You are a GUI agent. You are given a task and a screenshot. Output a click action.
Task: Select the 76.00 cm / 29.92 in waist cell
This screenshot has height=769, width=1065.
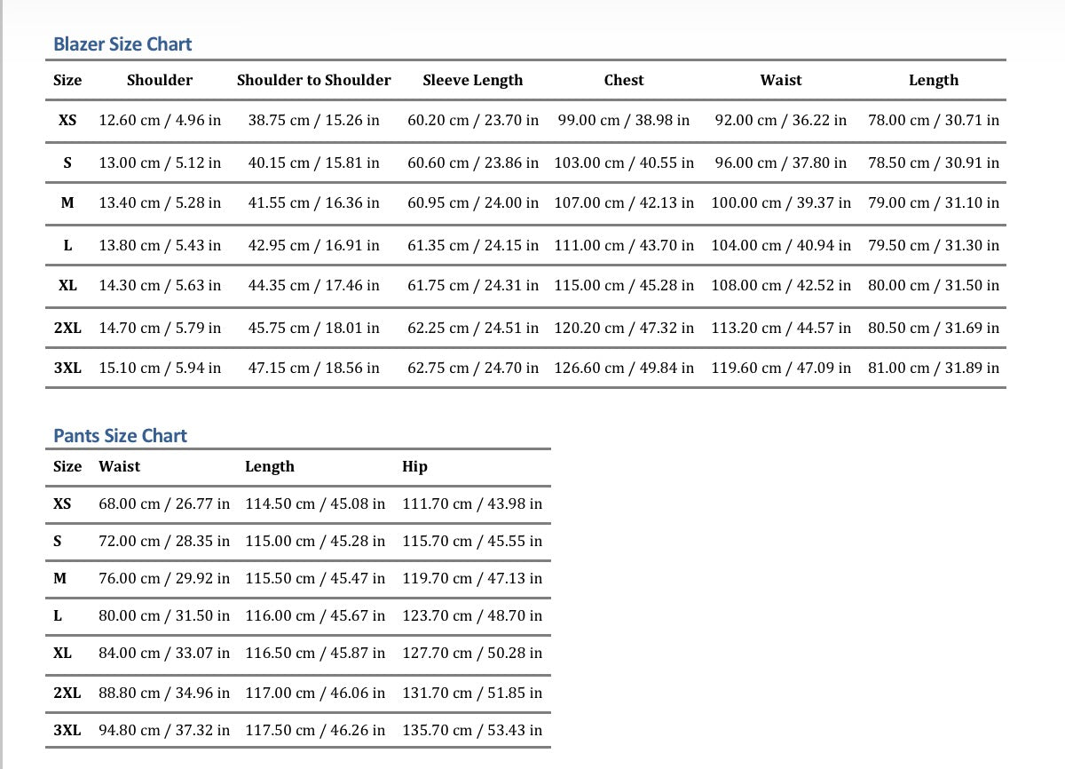(x=163, y=578)
